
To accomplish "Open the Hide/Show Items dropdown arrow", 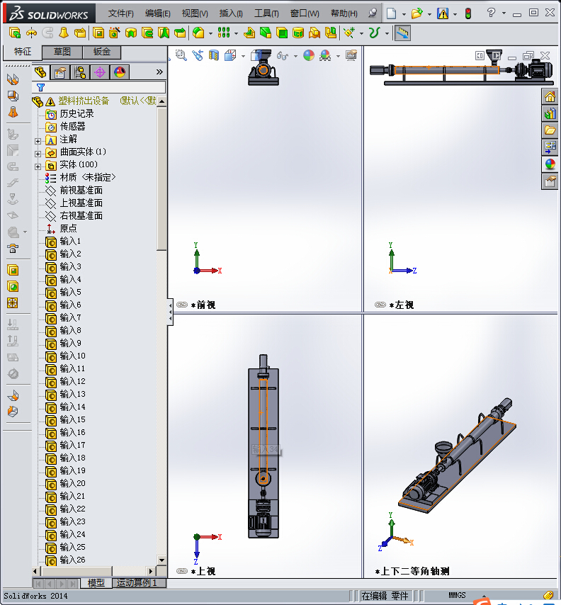I will point(295,56).
